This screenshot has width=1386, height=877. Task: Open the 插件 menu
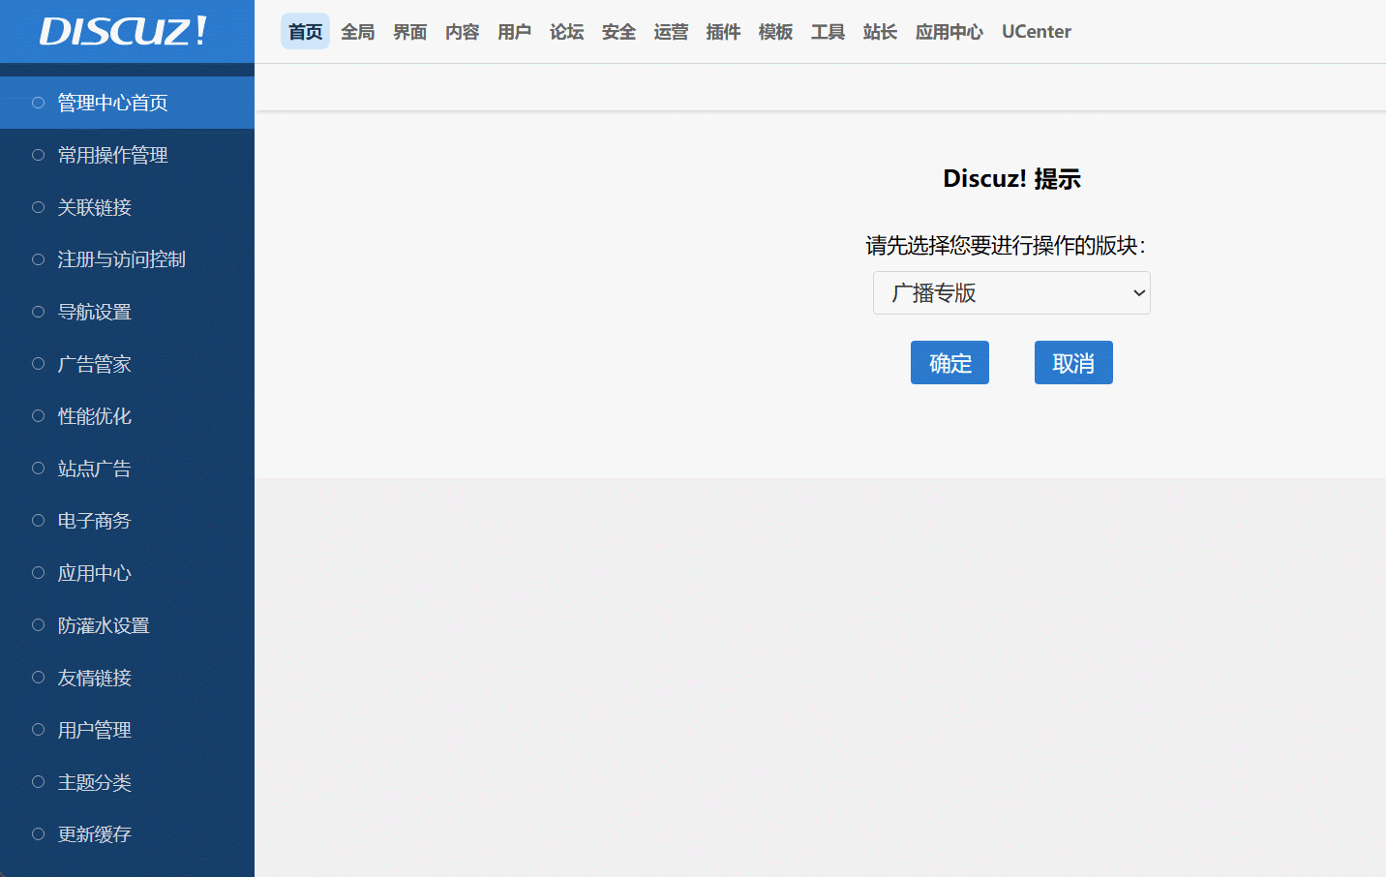coord(723,32)
